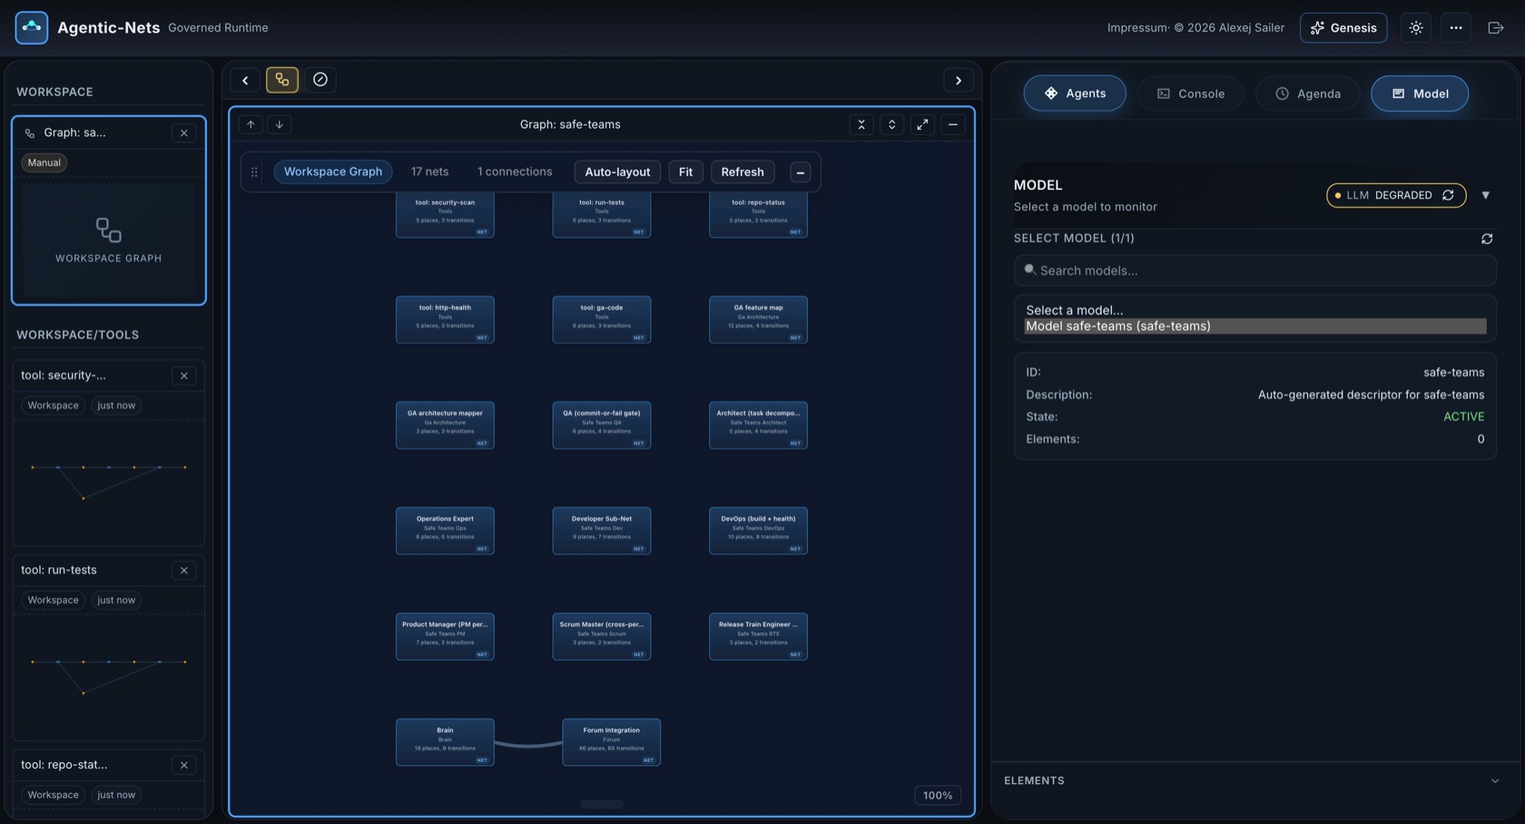Go back with left chevron in toolbar
The height and width of the screenshot is (824, 1525).
click(x=245, y=80)
